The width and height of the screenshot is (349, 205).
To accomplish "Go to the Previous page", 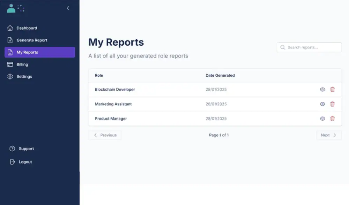I will click(x=105, y=135).
